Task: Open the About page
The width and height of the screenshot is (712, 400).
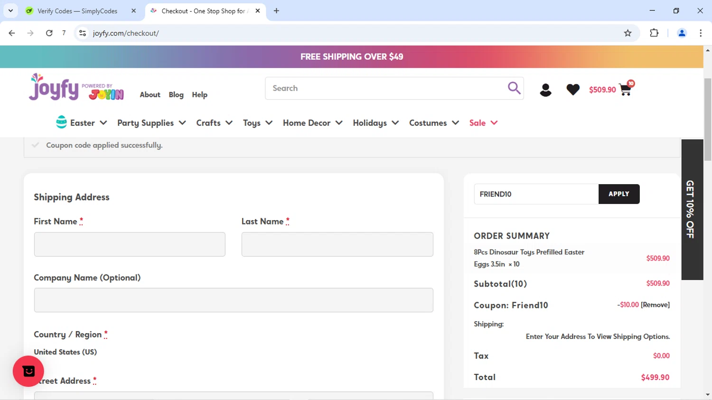Action: [x=150, y=95]
